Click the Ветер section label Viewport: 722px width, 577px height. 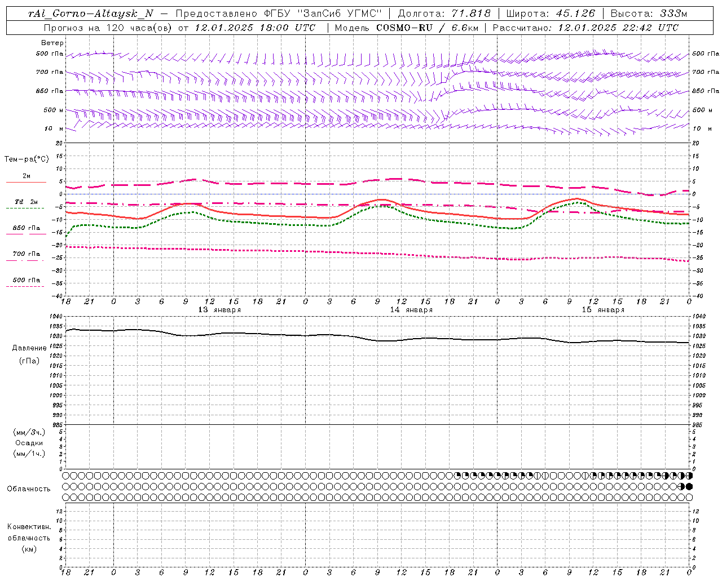coord(52,43)
